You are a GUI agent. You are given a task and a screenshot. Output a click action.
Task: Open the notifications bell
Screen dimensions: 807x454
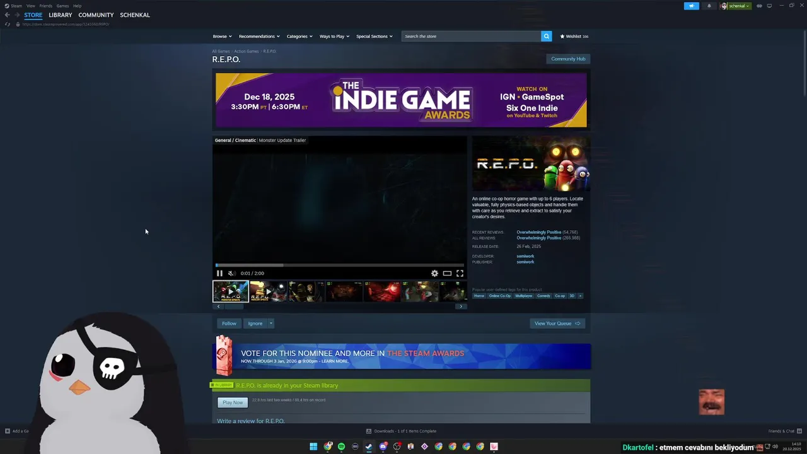709,6
